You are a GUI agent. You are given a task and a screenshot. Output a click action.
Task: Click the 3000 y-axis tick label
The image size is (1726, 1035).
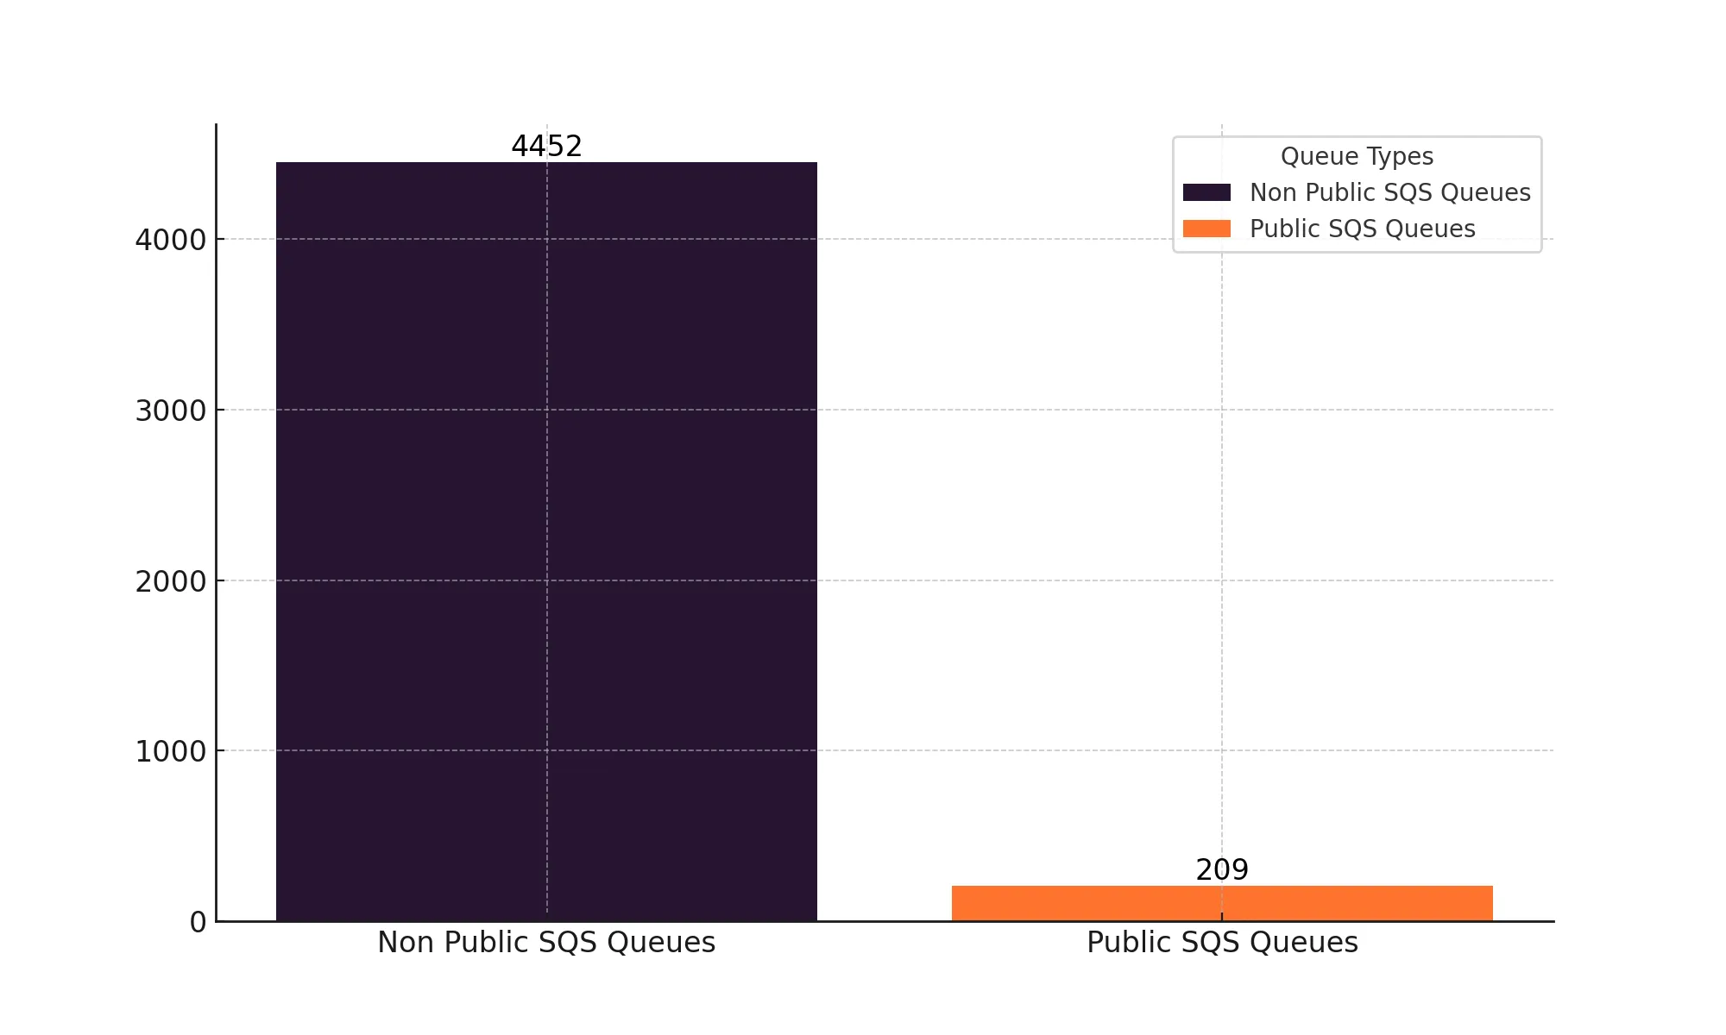(171, 411)
